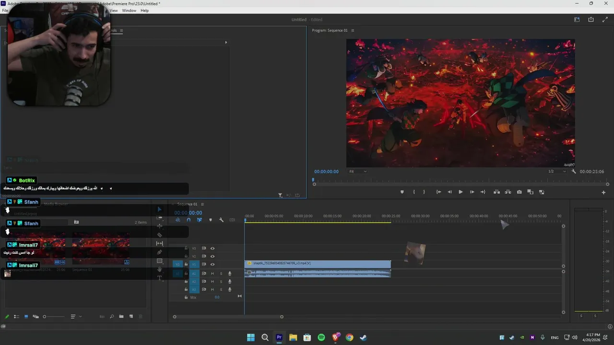
Task: Open the Effect Controls panel menu
Action: (x=121, y=30)
